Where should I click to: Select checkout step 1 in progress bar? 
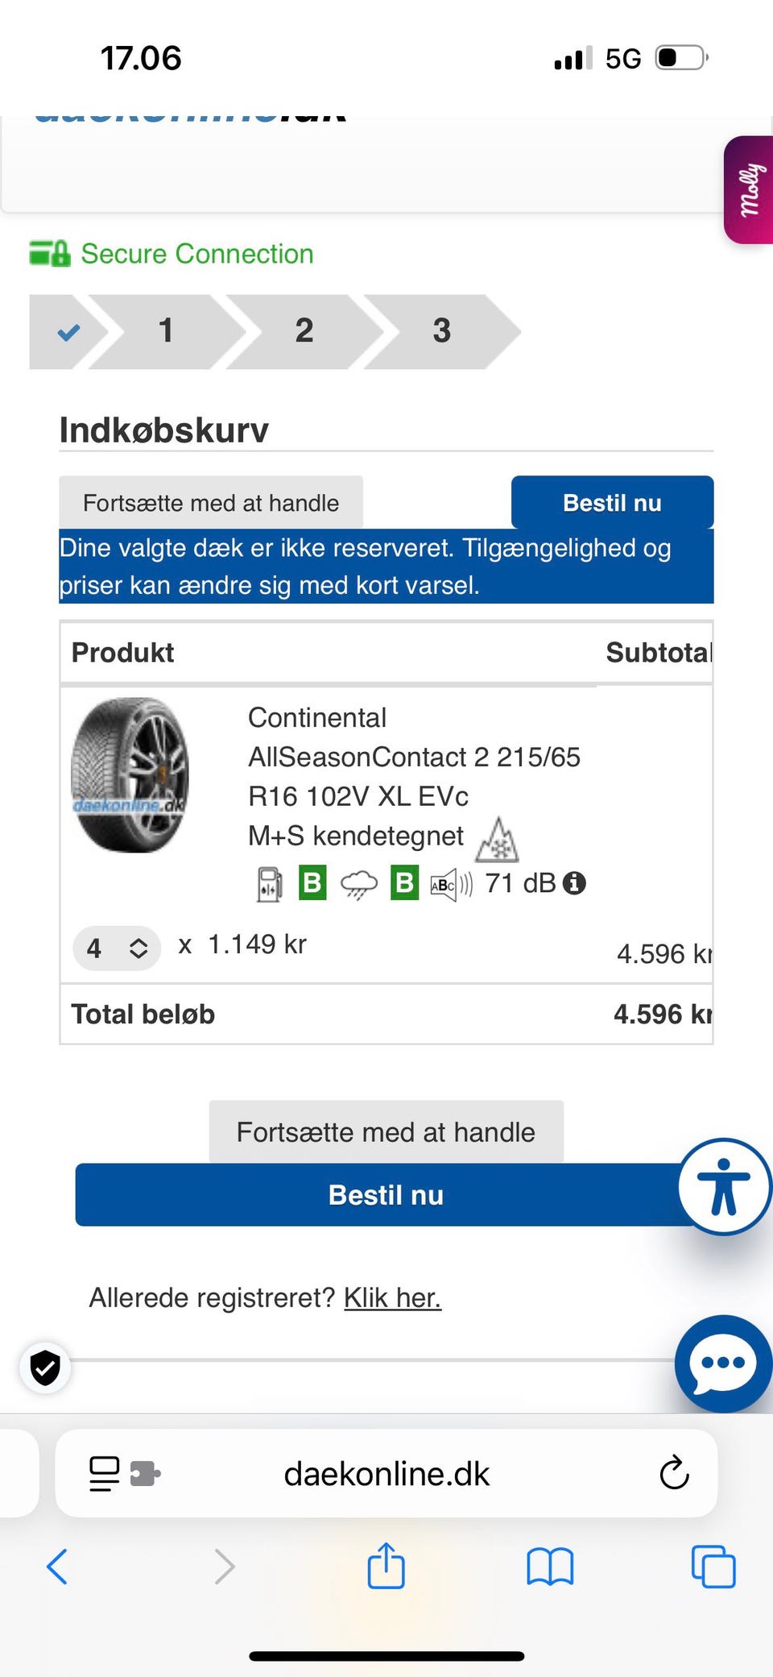tap(166, 330)
